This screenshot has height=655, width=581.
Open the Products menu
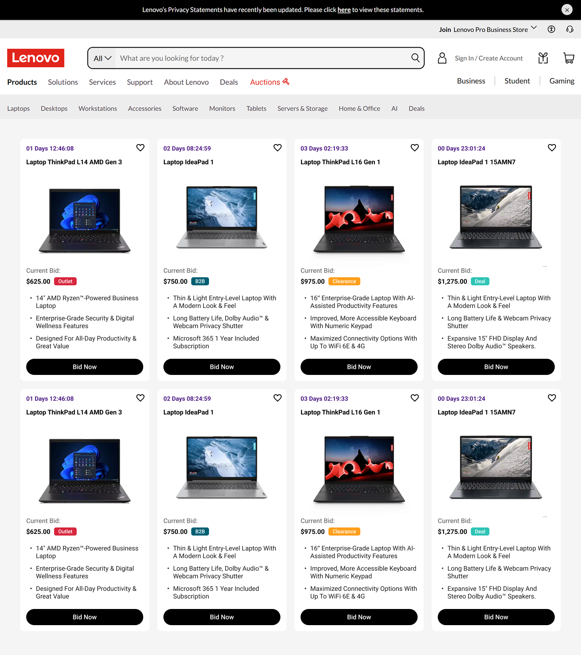(x=22, y=82)
